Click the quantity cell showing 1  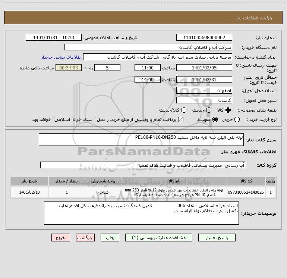click(67, 192)
